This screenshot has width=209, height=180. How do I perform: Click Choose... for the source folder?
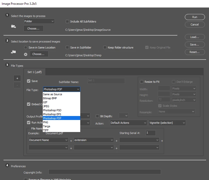33,28
